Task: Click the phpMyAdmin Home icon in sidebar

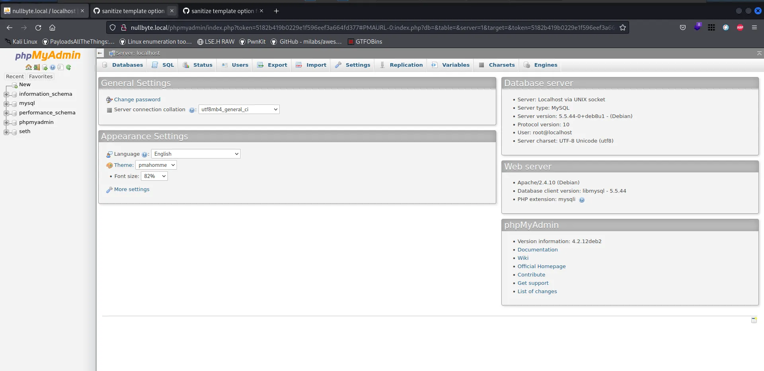Action: 28,68
